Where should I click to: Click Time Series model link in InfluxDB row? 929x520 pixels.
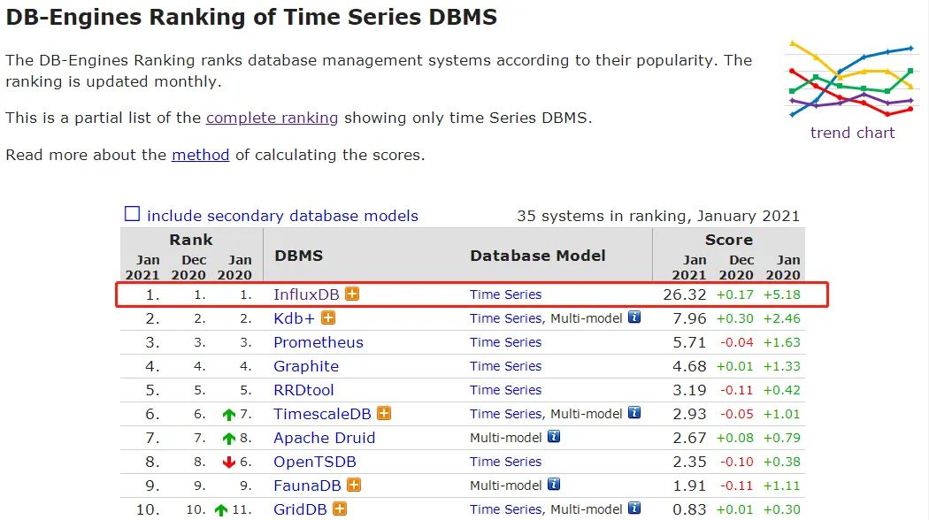[505, 294]
